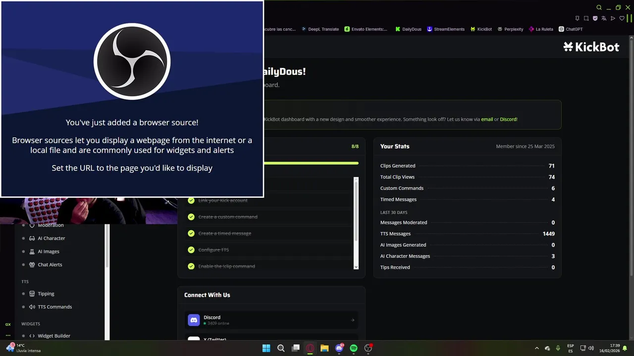Screen dimensions: 634x356
Task: Click the 'Member since 25 Mar 2025' text
Action: 525,146
